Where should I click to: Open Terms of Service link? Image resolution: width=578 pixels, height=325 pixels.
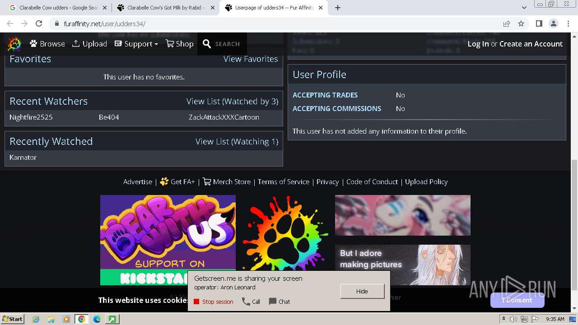pyautogui.click(x=284, y=181)
